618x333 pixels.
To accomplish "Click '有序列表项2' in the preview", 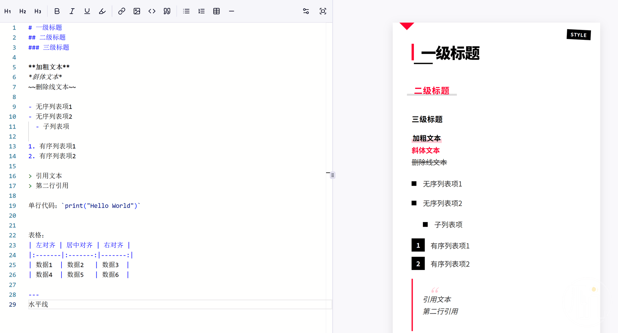I will (x=450, y=264).
